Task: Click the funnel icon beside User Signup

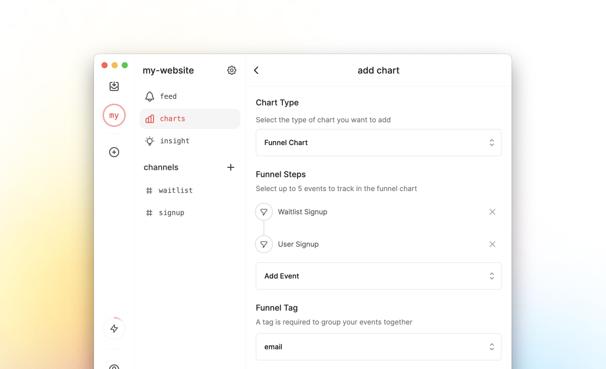Action: tap(264, 244)
